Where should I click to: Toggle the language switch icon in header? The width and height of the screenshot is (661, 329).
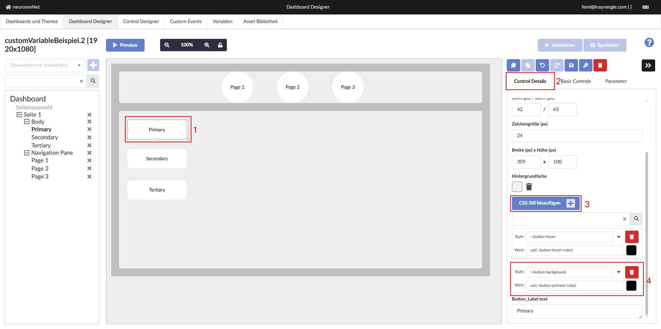tap(646, 7)
